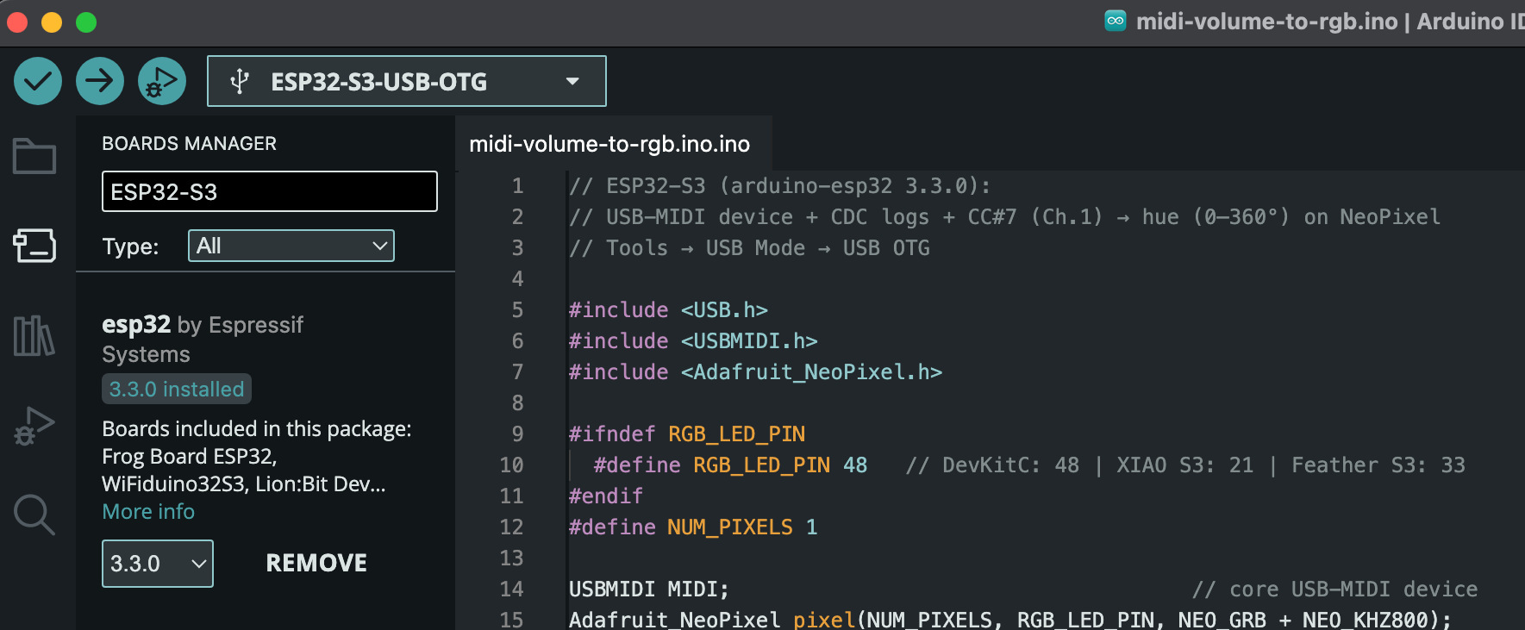The width and height of the screenshot is (1525, 630).
Task: Click the Boards included in this package text
Action: (x=257, y=456)
